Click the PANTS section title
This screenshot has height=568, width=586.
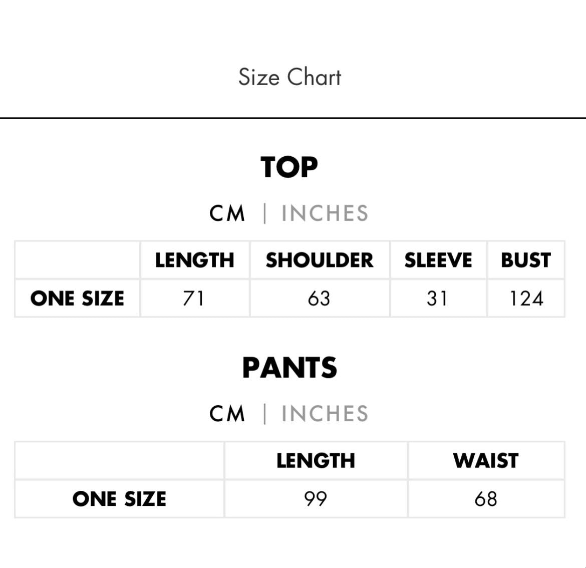pyautogui.click(x=289, y=368)
